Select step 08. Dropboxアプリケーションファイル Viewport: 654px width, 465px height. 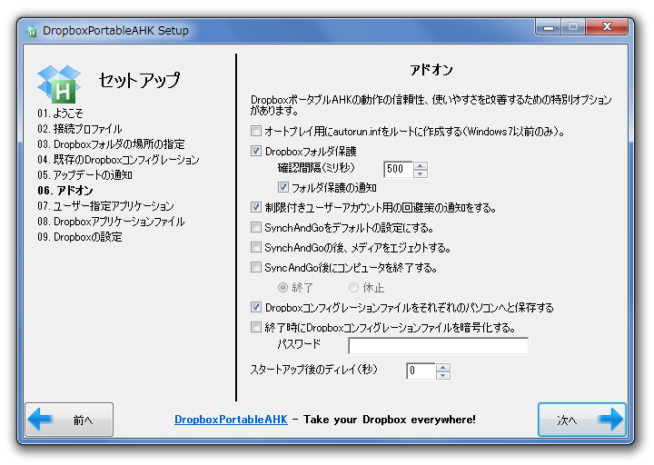click(111, 221)
